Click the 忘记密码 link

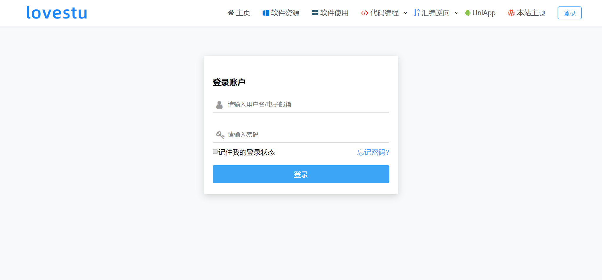tap(372, 152)
